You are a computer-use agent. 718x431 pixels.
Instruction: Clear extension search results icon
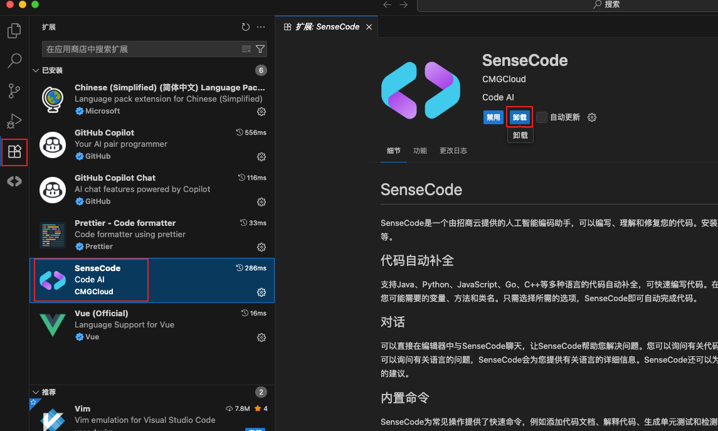[x=246, y=49]
